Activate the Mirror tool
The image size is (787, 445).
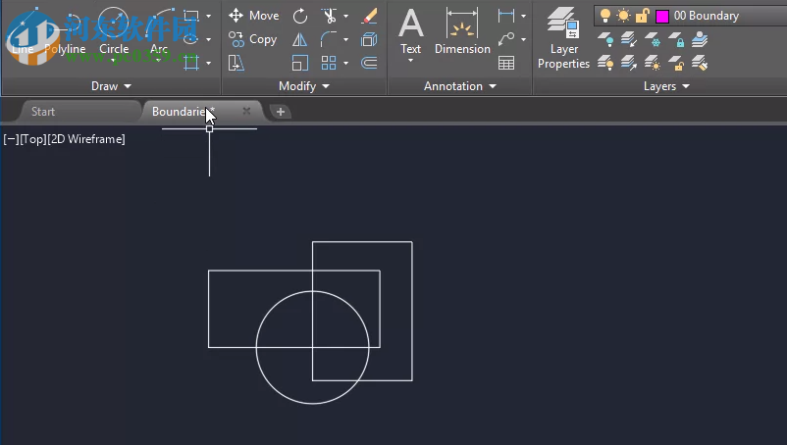(x=300, y=39)
